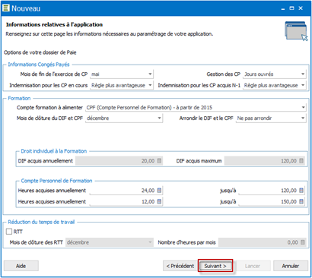312x278 pixels.
Task: Click the second Heures acquises annuellement field 12,00
Action: (126, 201)
